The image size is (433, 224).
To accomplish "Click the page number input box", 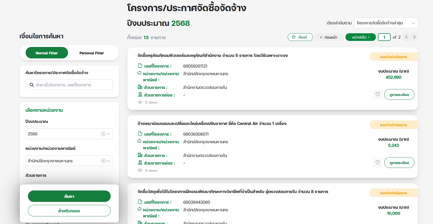I will coord(384,37).
